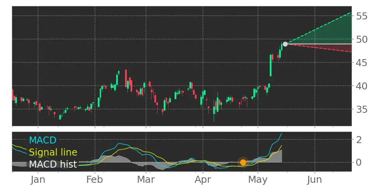
Task: Click the red dashed lower projection line
Action: click(319, 48)
